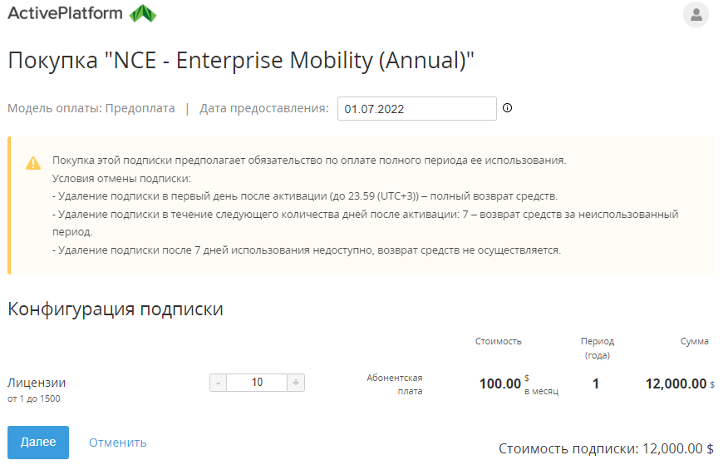Focus the license quantity field showing 10
This screenshot has width=728, height=465.
[257, 383]
